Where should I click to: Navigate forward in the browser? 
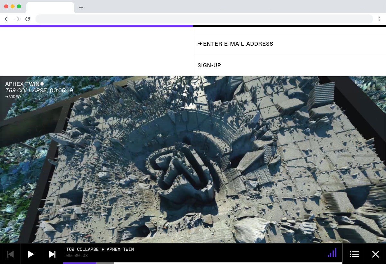pos(17,19)
